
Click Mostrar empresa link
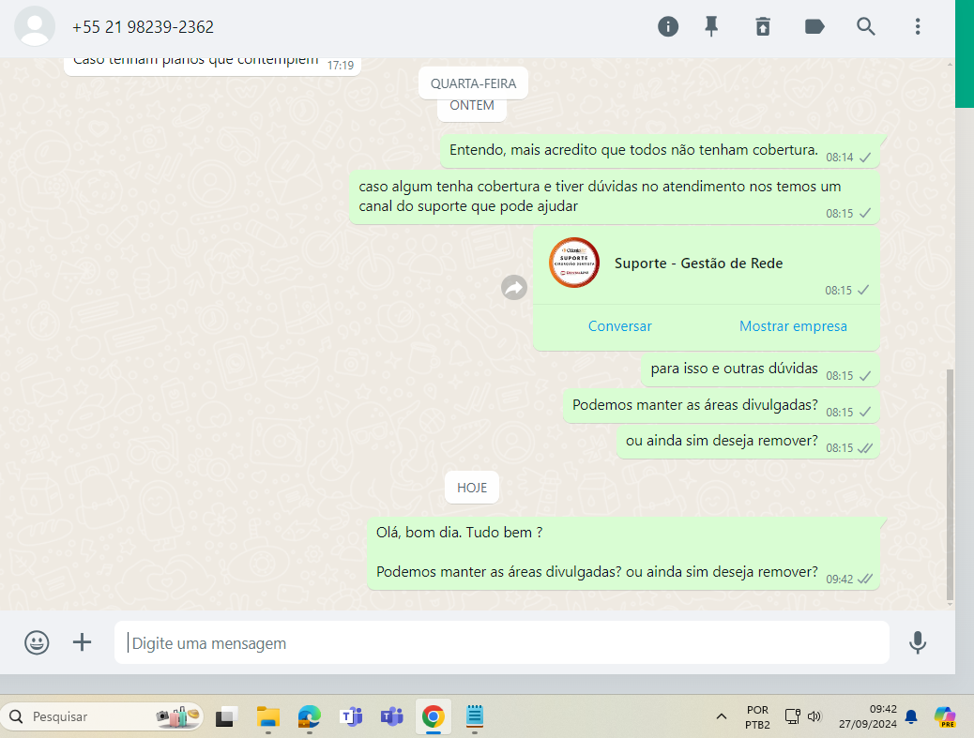793,326
